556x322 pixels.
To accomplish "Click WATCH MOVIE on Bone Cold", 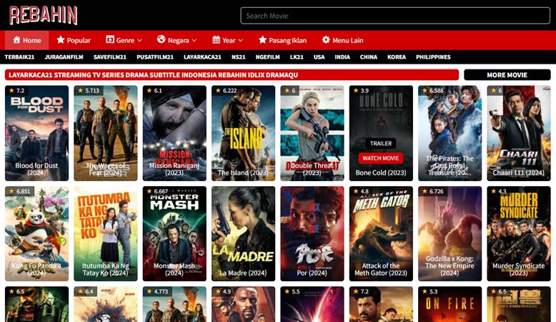I will [380, 158].
